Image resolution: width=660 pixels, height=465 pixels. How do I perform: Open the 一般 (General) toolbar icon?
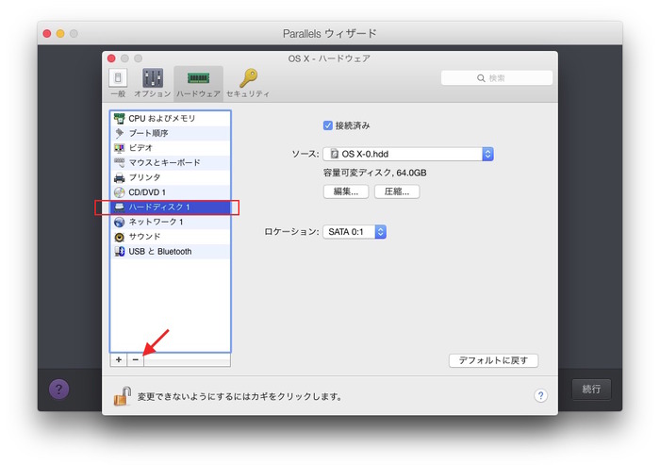click(x=118, y=77)
